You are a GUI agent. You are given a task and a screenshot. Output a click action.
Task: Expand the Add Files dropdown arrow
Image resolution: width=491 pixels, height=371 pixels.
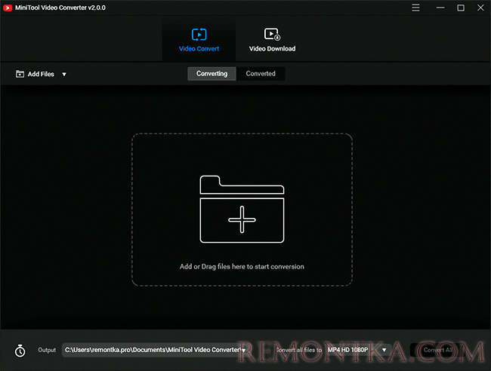[64, 75]
